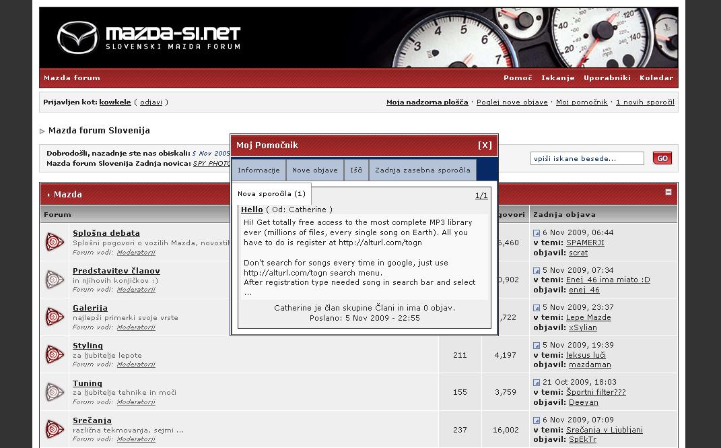The image size is (721, 448).
Task: Click the Mazda forum Slovenija breadcrumb title
Action: [99, 131]
